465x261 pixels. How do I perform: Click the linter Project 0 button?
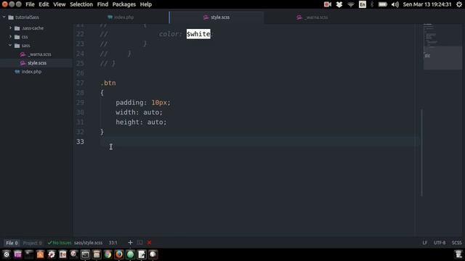tap(32, 243)
